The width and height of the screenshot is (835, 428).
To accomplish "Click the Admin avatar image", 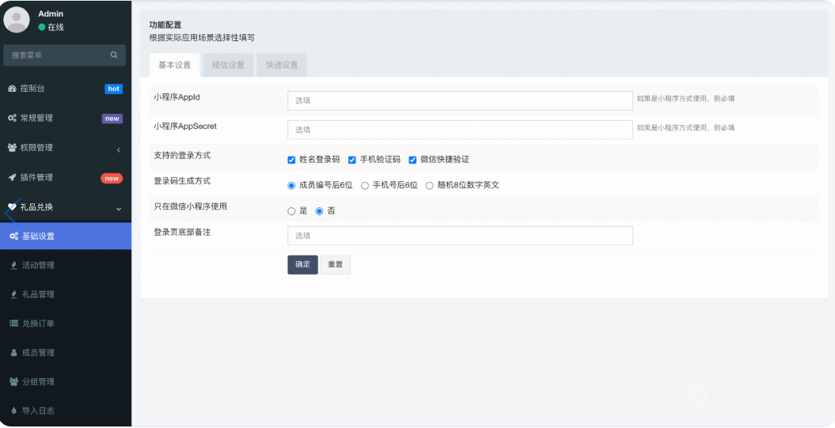I will tap(17, 20).
